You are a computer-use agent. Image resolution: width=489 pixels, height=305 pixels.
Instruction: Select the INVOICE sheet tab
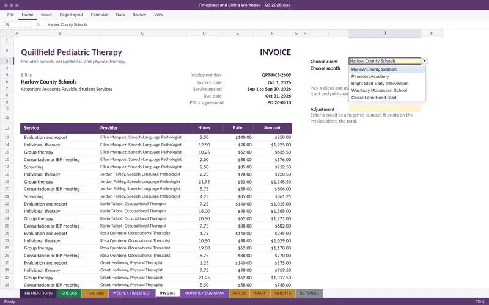pos(167,293)
